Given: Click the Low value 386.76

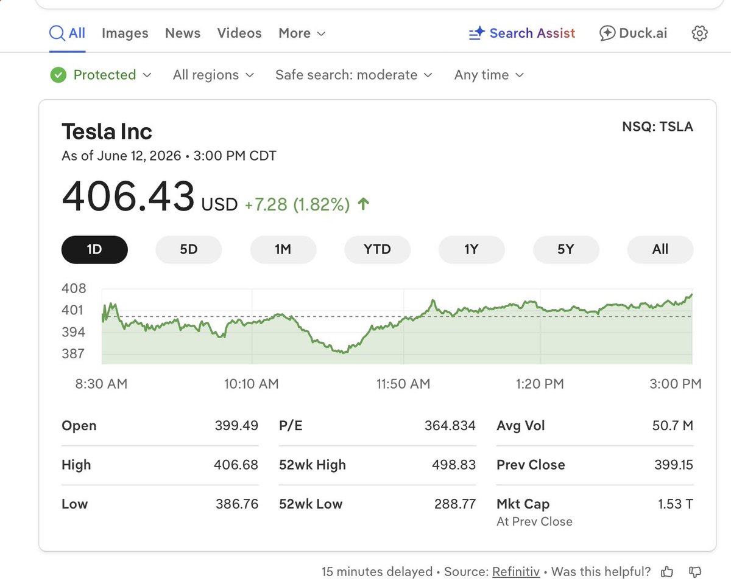Looking at the screenshot, I should click(x=237, y=504).
